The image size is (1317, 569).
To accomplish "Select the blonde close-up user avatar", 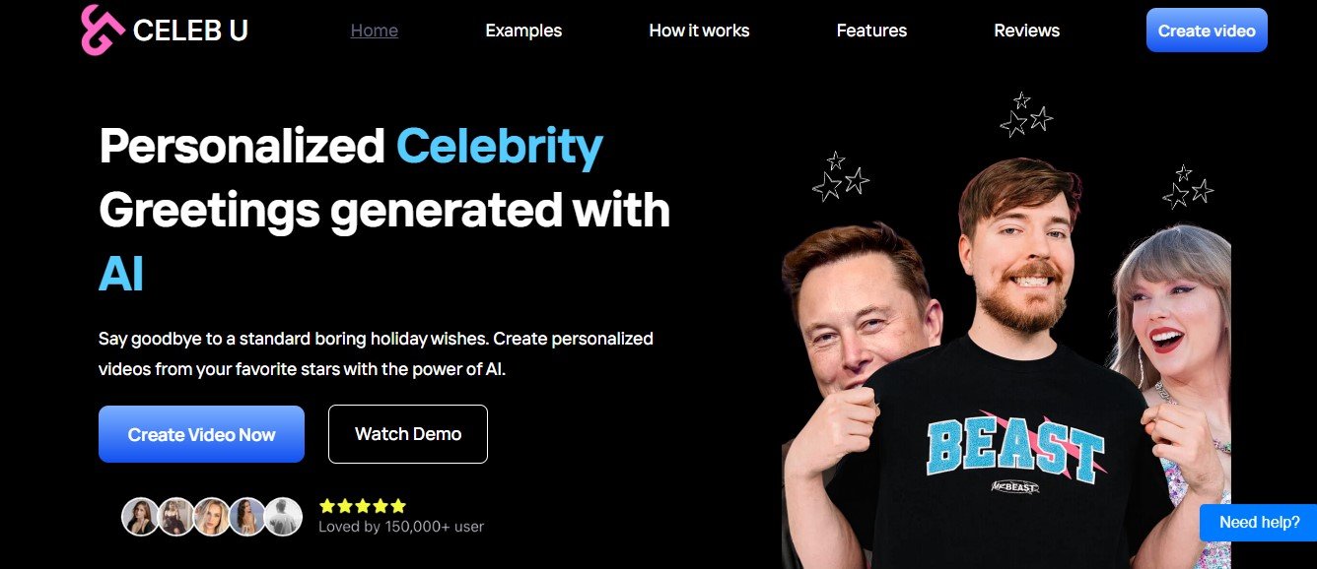I will [x=211, y=516].
